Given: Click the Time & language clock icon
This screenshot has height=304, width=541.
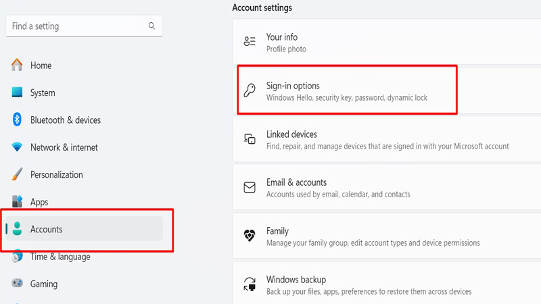Looking at the screenshot, I should (17, 256).
